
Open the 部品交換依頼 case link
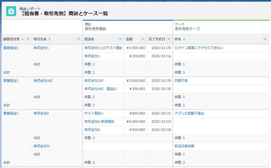[x=184, y=146]
